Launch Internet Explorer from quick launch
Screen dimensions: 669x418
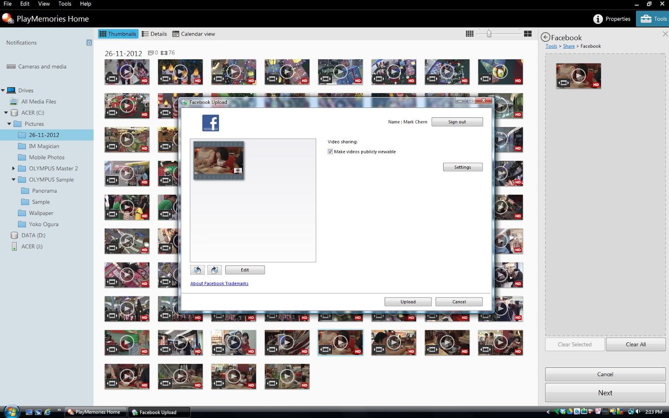pos(47,412)
